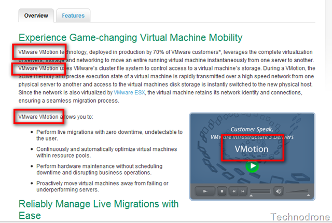Click the wide play/pause button in player controls
The height and width of the screenshot is (223, 332).
pos(205,191)
